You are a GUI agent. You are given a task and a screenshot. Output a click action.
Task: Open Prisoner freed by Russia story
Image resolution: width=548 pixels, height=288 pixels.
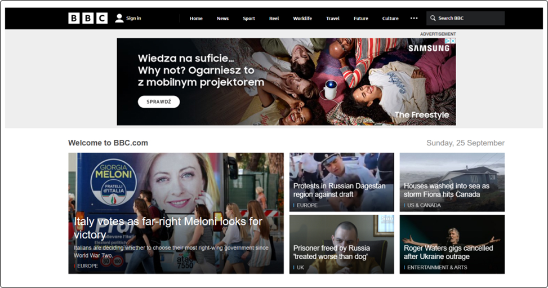331,252
